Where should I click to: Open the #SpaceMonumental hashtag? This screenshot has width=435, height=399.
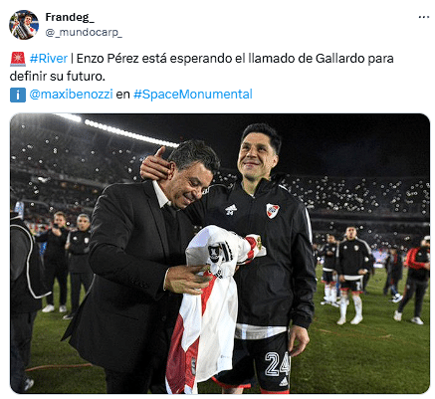tap(193, 95)
